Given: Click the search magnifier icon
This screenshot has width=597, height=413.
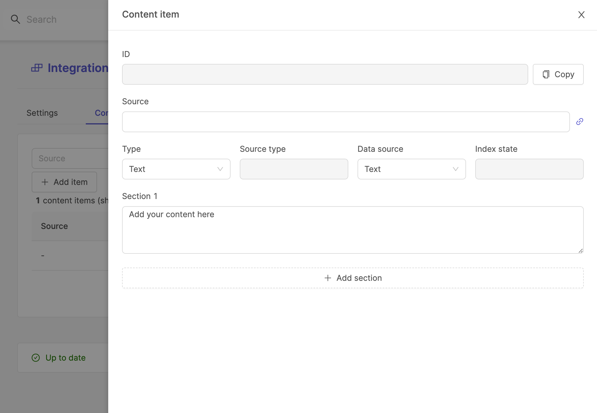Looking at the screenshot, I should pos(15,19).
